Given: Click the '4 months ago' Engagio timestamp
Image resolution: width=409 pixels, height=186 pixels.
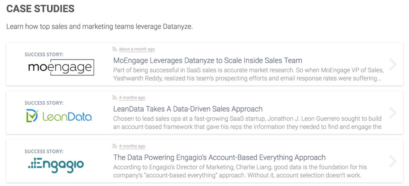Looking at the screenshot, I should [132, 146].
